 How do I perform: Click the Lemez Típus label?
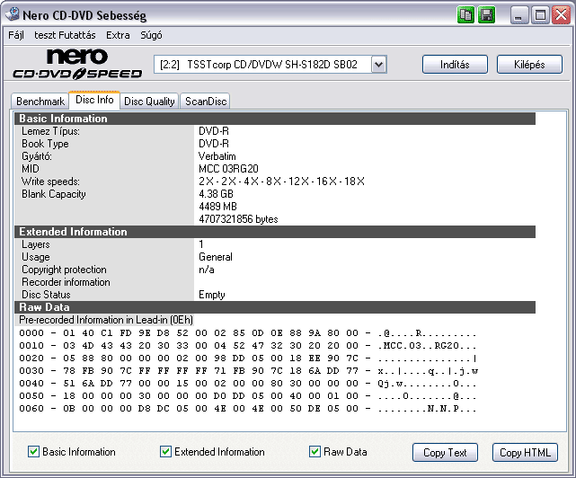point(50,131)
